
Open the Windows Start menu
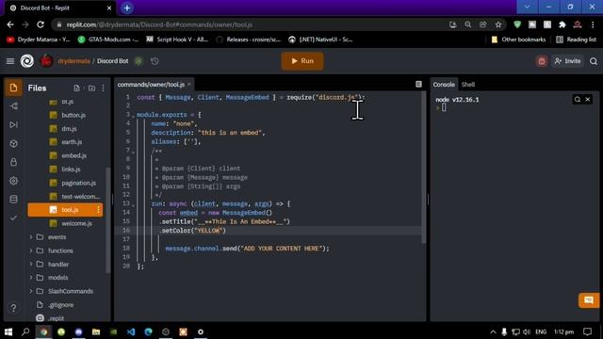click(x=8, y=331)
